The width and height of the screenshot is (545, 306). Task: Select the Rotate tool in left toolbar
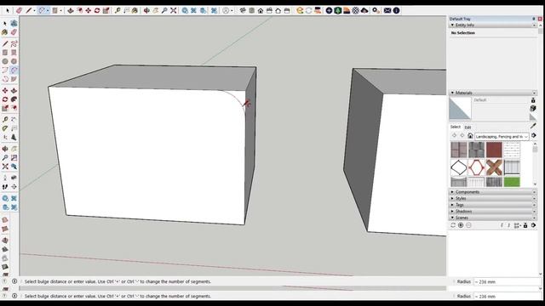point(5,99)
